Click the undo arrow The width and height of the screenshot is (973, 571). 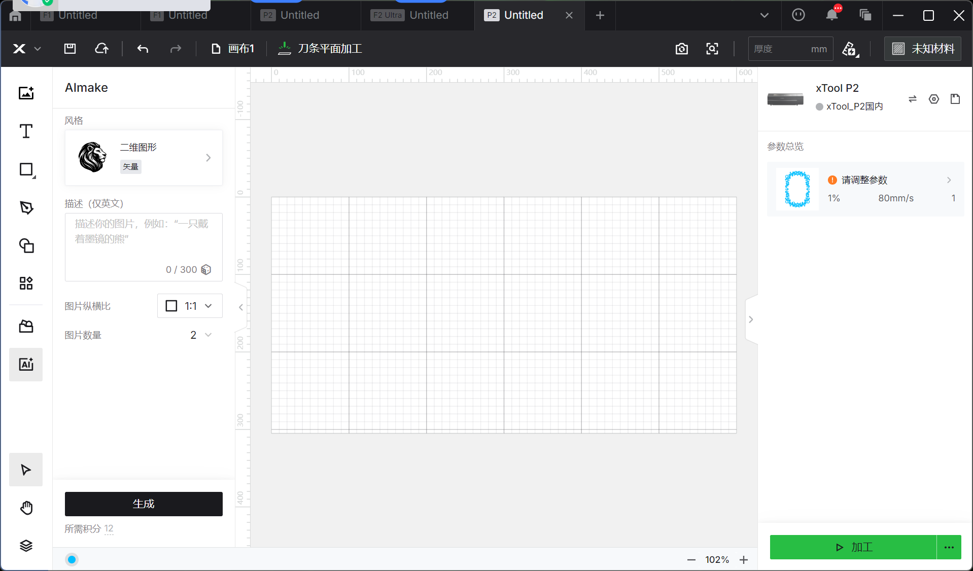(x=143, y=49)
